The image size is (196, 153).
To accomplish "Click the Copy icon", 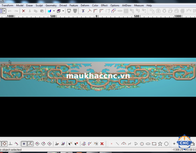I will tap(36, 11).
